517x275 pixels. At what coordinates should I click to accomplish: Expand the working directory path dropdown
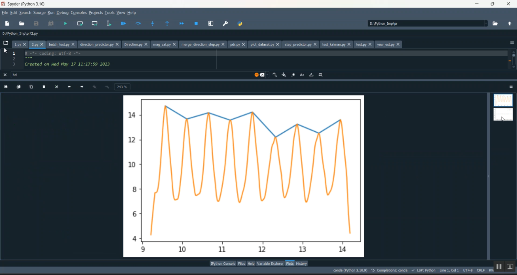click(486, 24)
